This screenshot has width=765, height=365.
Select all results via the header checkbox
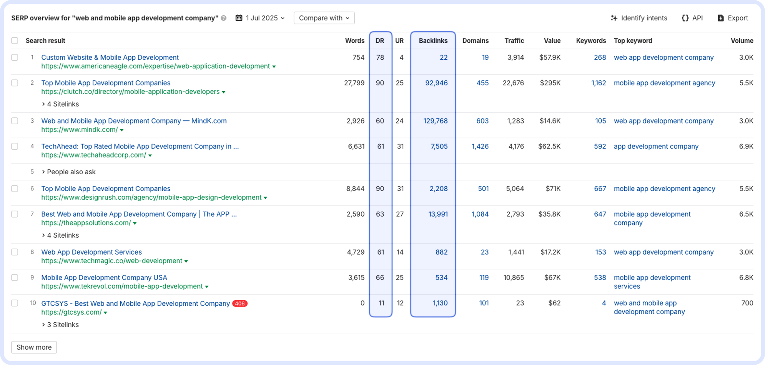(x=15, y=40)
